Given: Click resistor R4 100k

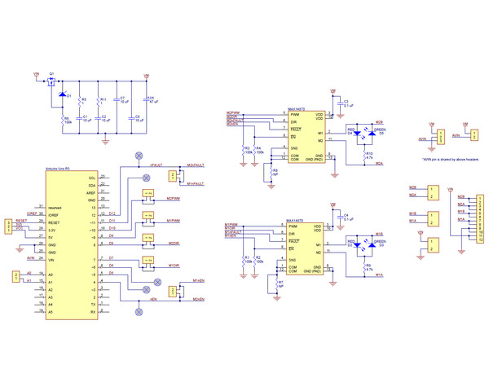Looking at the screenshot, I should [254, 150].
